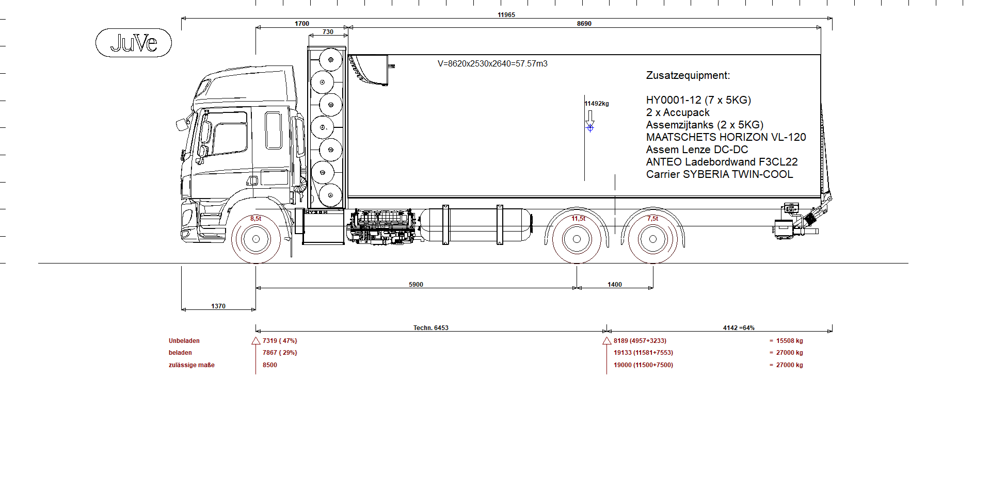The width and height of the screenshot is (990, 477).
Task: Select front axle value 7867 { 29%}
Action: (280, 353)
